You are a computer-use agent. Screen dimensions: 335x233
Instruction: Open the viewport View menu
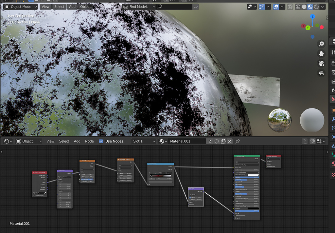(x=45, y=7)
